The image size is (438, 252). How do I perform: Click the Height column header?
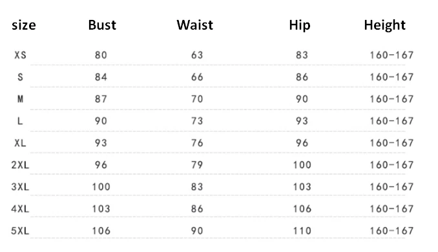pyautogui.click(x=384, y=26)
